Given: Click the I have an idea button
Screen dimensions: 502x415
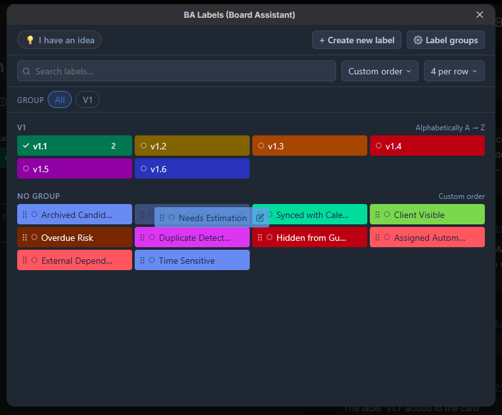Looking at the screenshot, I should pyautogui.click(x=59, y=40).
